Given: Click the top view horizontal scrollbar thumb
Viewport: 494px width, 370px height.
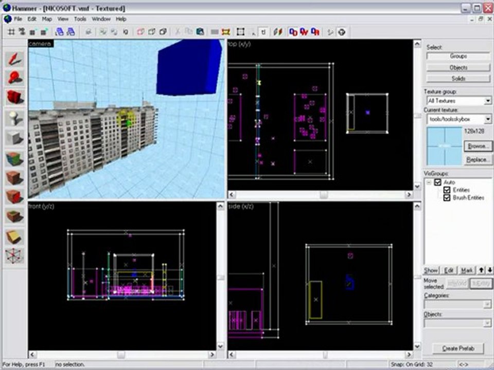Looking at the screenshot, I should [x=324, y=195].
